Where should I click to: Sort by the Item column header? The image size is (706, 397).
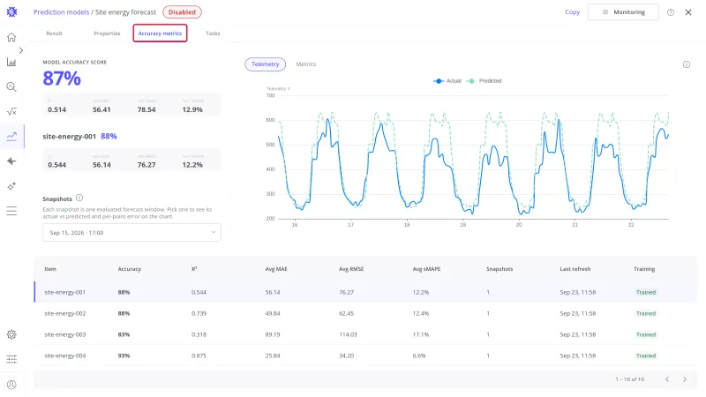tap(50, 269)
